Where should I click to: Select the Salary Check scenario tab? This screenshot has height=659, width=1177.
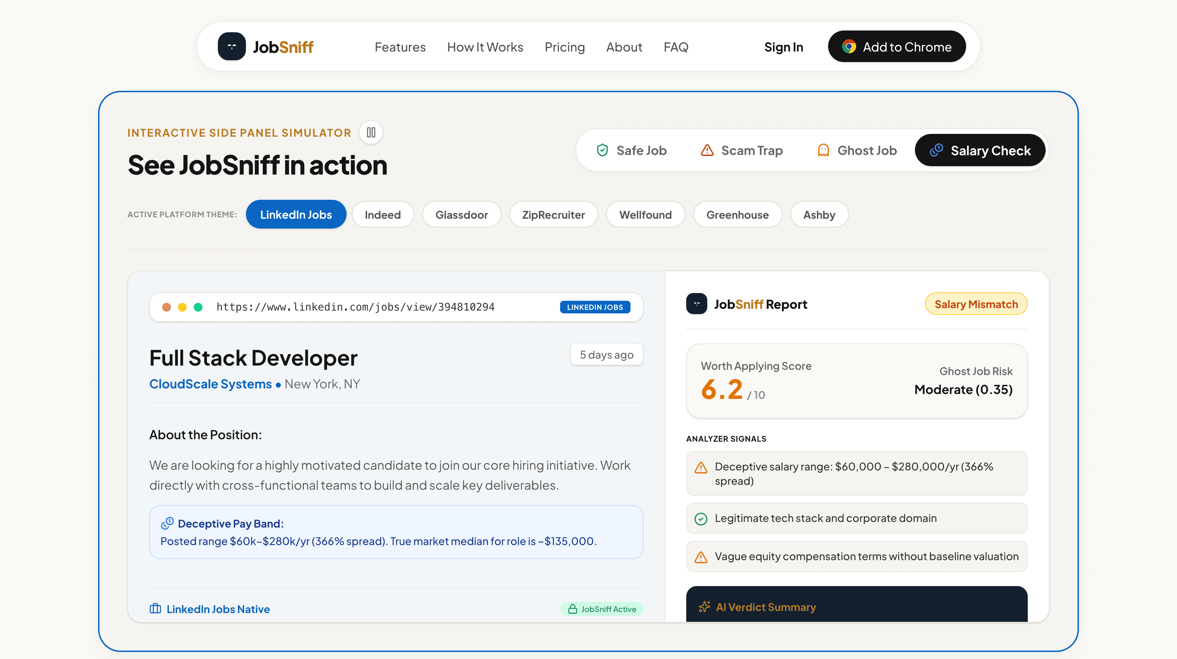[x=980, y=150]
